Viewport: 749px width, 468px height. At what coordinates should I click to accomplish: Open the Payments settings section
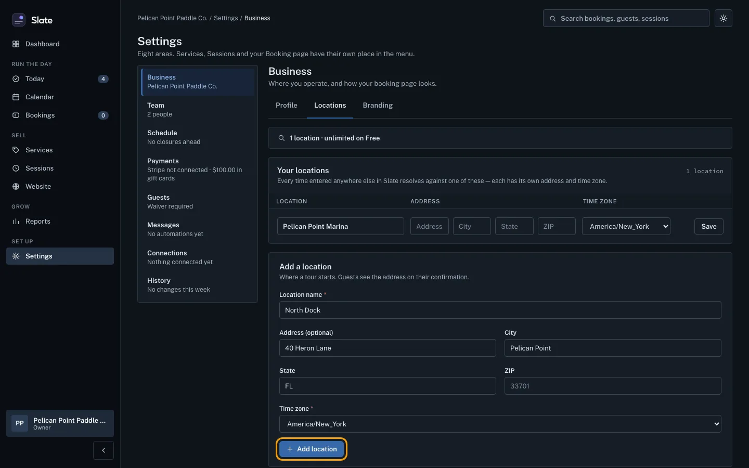click(198, 170)
